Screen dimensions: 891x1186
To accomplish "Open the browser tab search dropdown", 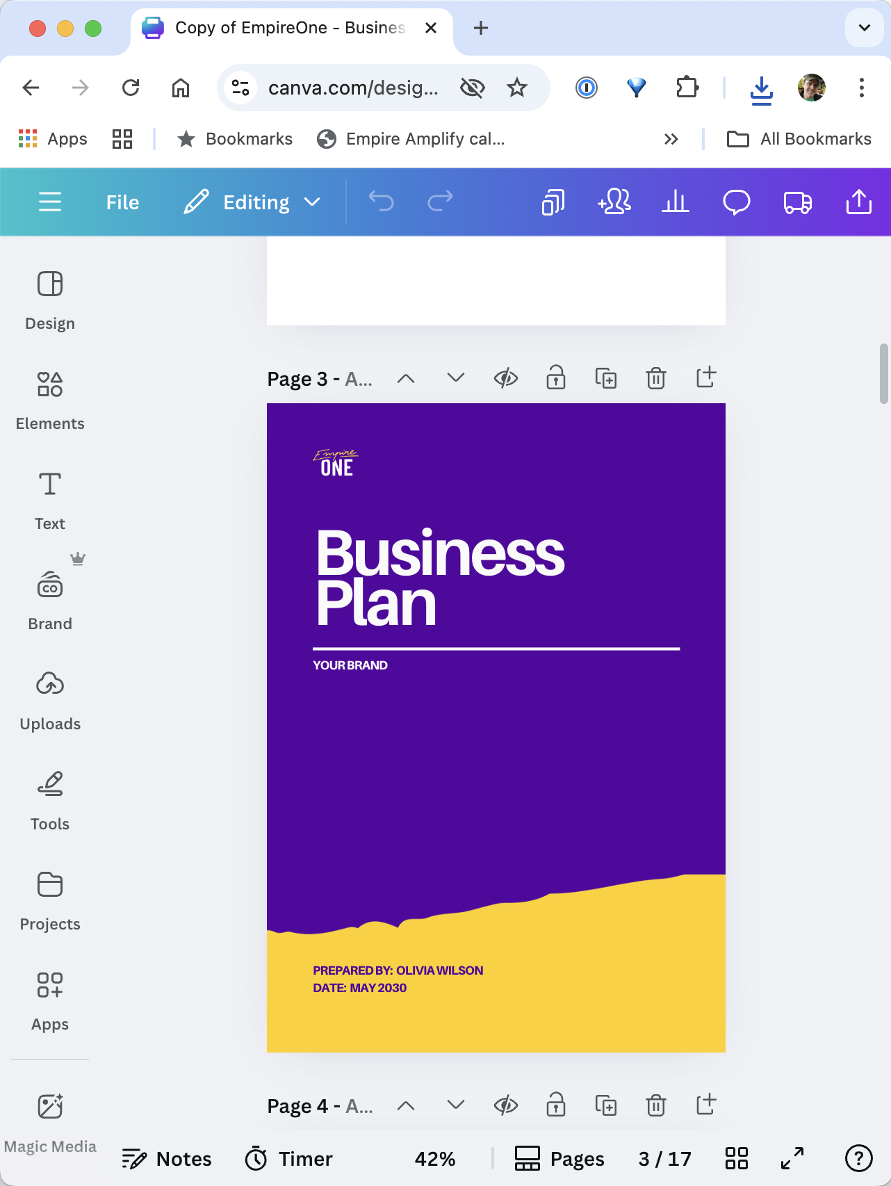I will [865, 28].
